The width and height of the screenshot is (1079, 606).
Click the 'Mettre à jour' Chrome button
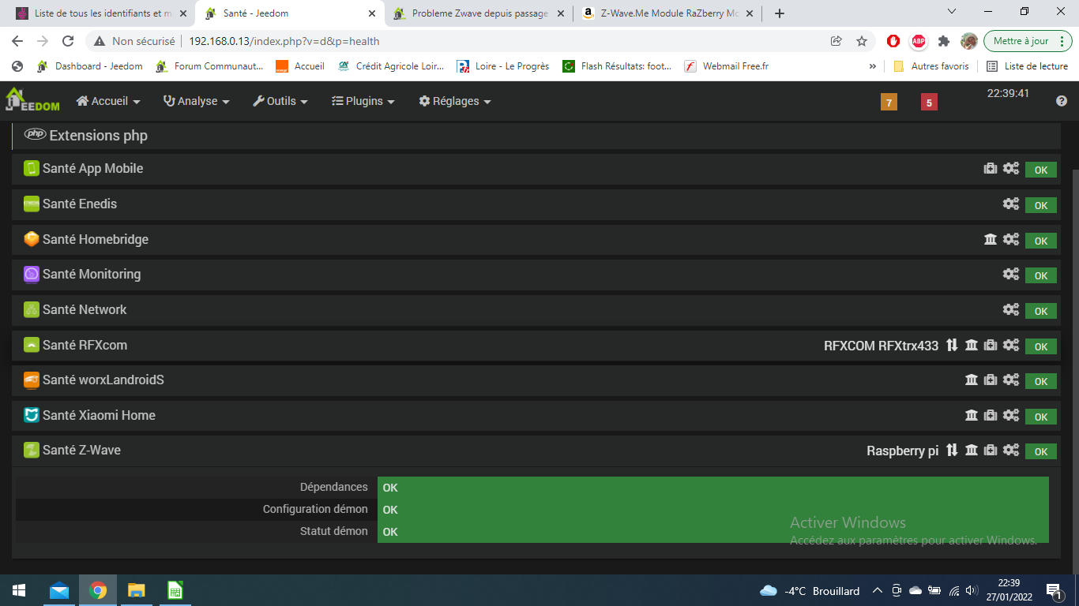click(x=1028, y=41)
